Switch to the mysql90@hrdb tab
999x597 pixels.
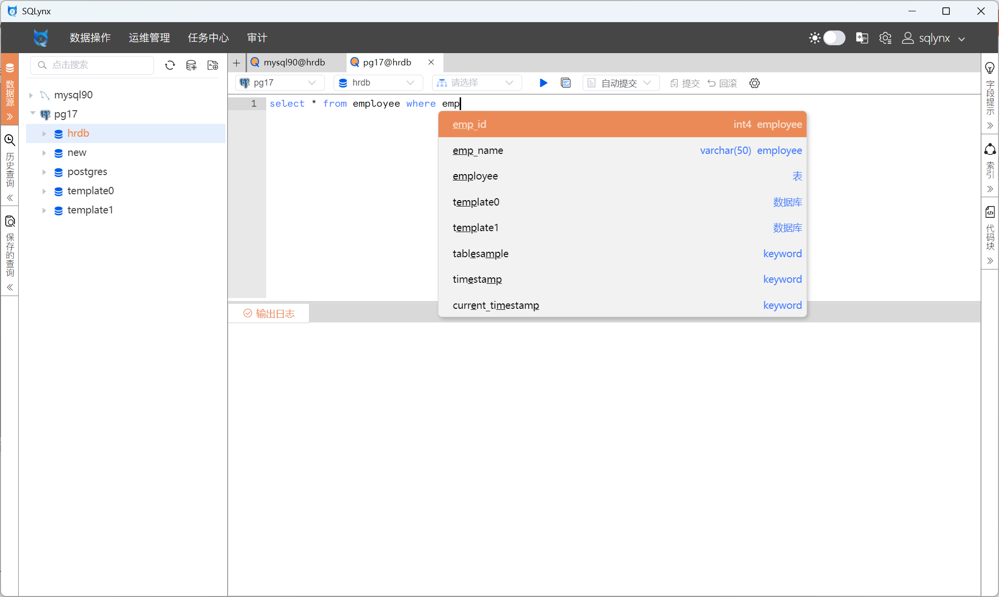[294, 62]
